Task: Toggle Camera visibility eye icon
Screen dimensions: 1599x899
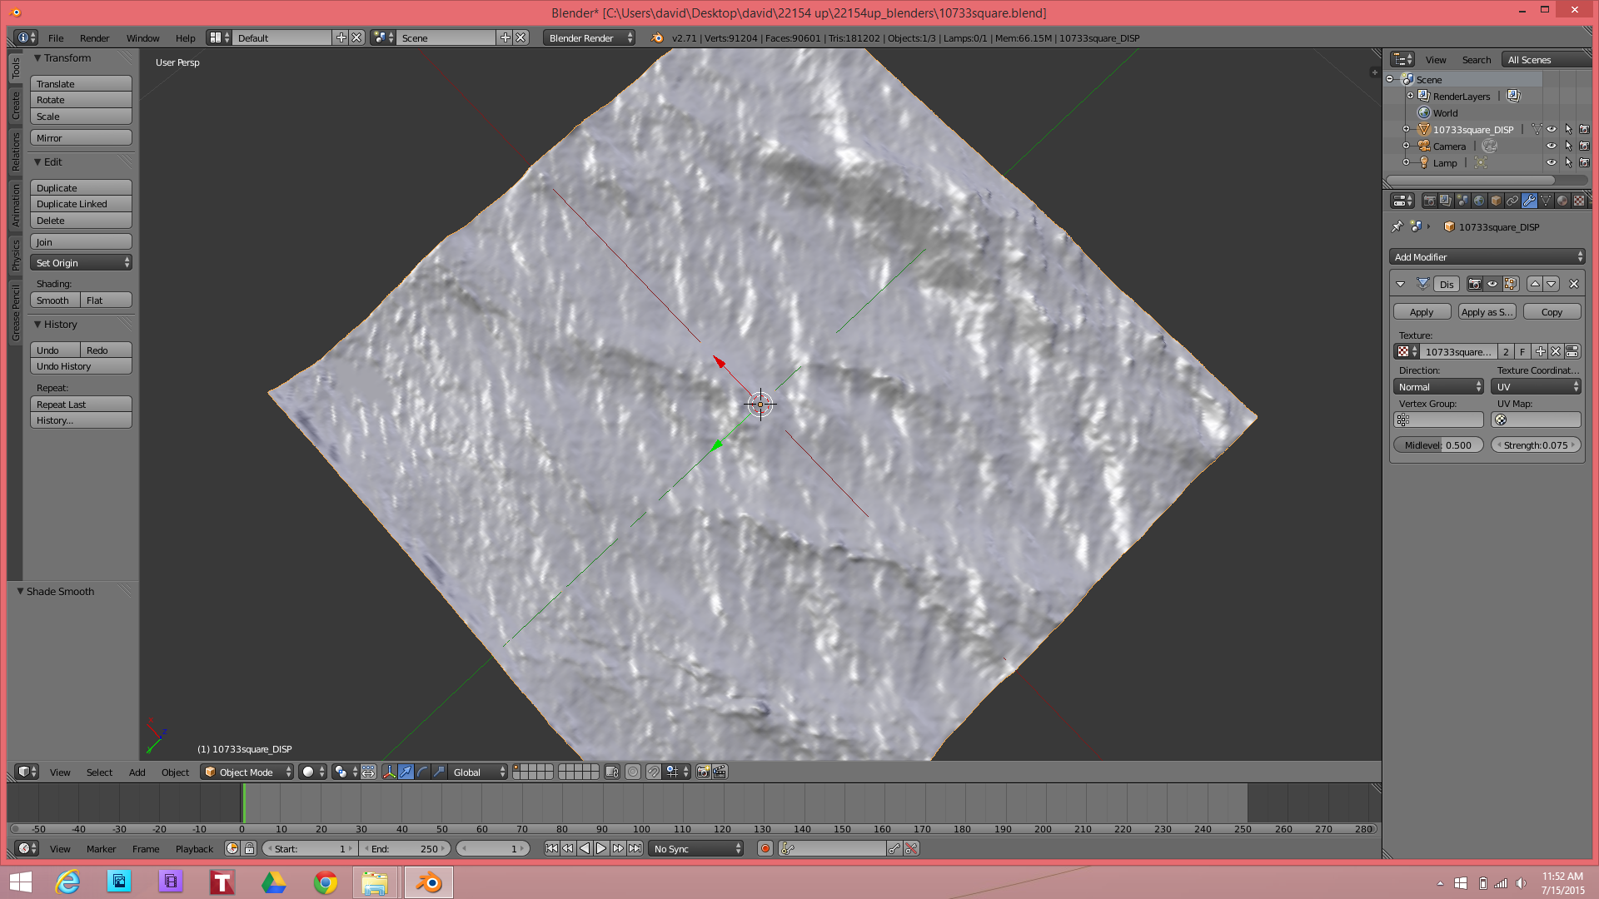Action: (1552, 146)
